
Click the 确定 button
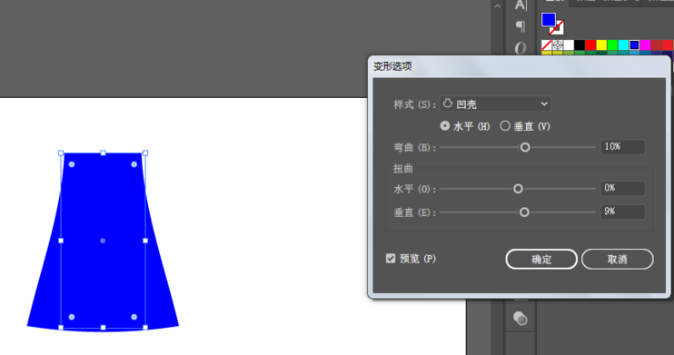541,259
